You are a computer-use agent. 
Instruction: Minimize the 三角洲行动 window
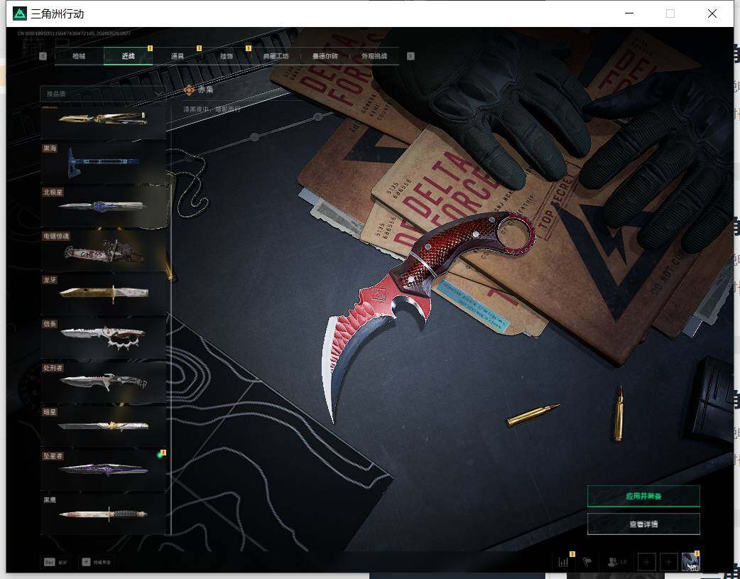coord(629,13)
